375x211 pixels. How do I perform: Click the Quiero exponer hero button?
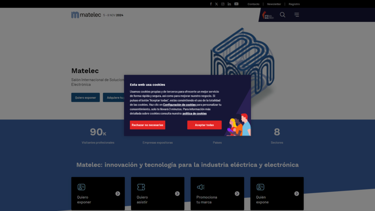pos(85,97)
